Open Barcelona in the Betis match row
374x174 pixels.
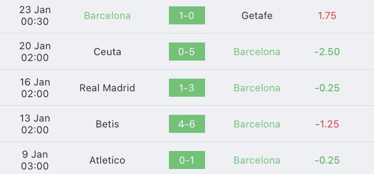(257, 124)
